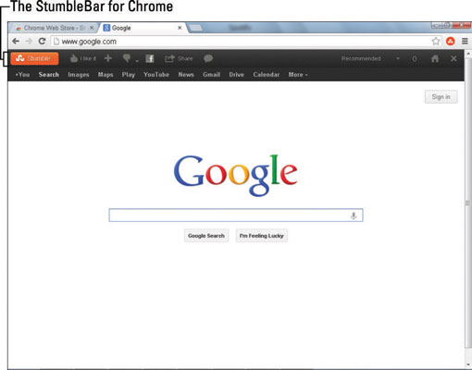Click the colorful Google logo
Screen dimensions: 472x370
coord(236,175)
